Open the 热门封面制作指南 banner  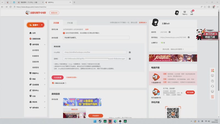coord(82,102)
